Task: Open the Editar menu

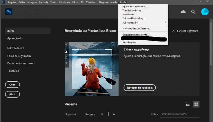Action: (x=22, y=2)
